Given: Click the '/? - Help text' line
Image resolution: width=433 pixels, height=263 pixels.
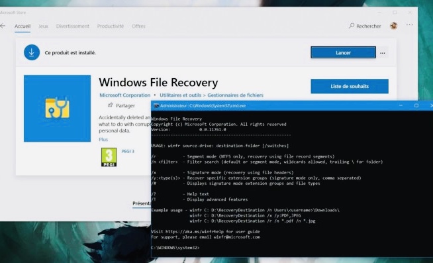Looking at the screenshot, I should point(180,194).
